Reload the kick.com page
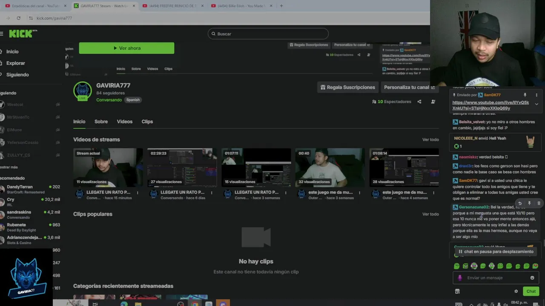Image resolution: width=545 pixels, height=306 pixels. tap(18, 18)
